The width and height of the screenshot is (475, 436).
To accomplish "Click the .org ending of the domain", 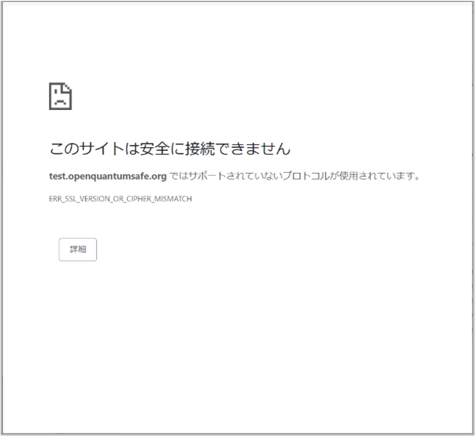I will [159, 176].
